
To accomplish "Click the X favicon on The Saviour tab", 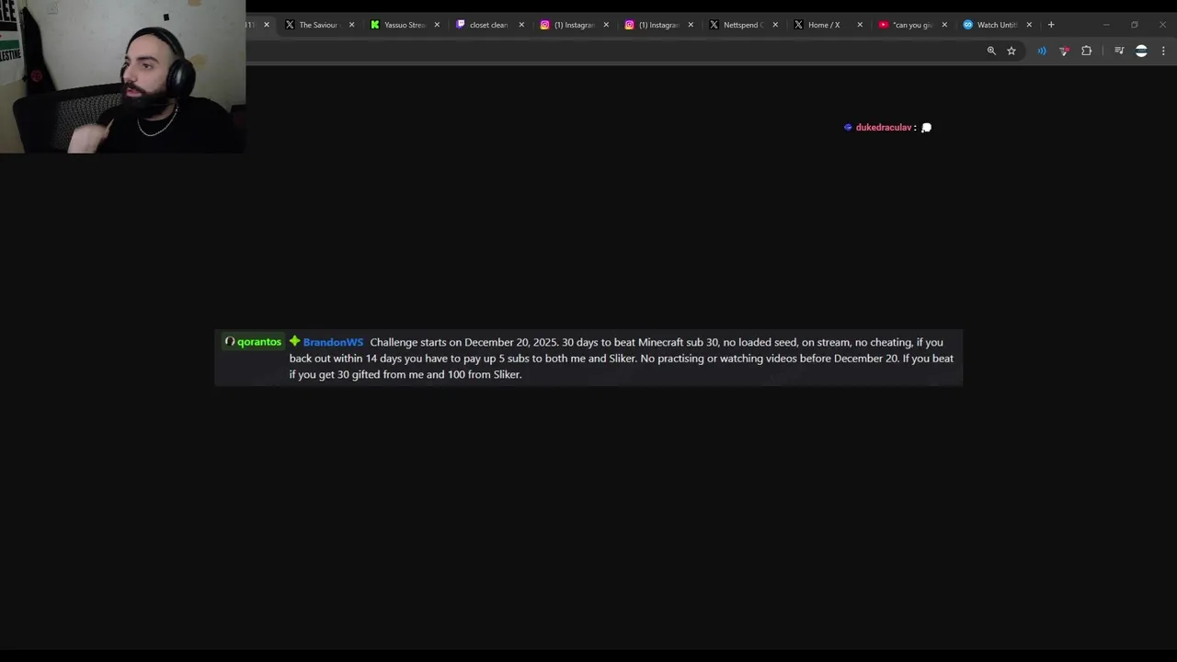I will 290,25.
